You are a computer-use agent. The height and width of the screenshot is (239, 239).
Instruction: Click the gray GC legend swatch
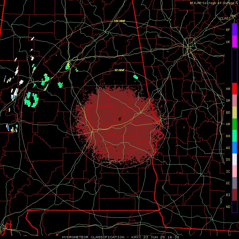tap(234, 183)
